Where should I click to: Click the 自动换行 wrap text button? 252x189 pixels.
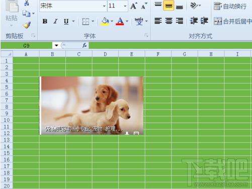(x=230, y=7)
